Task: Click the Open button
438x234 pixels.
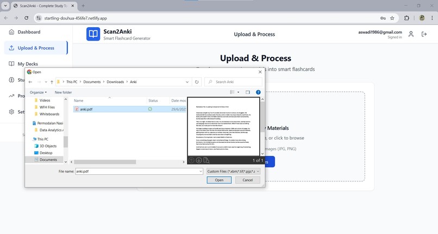Action: coord(219,180)
